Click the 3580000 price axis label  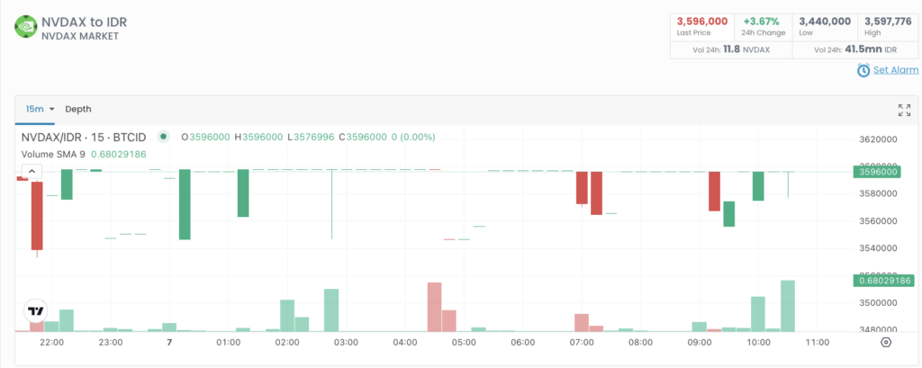[x=877, y=194]
